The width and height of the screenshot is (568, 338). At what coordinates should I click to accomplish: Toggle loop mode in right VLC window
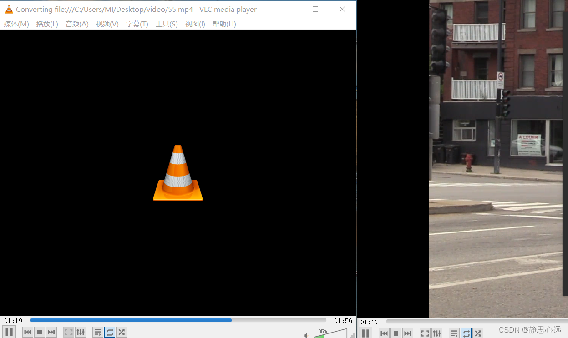tap(466, 333)
